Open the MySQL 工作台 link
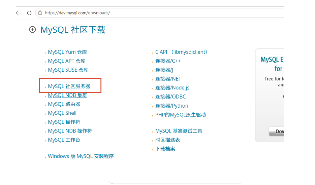The width and height of the screenshot is (315, 185). coord(64,140)
